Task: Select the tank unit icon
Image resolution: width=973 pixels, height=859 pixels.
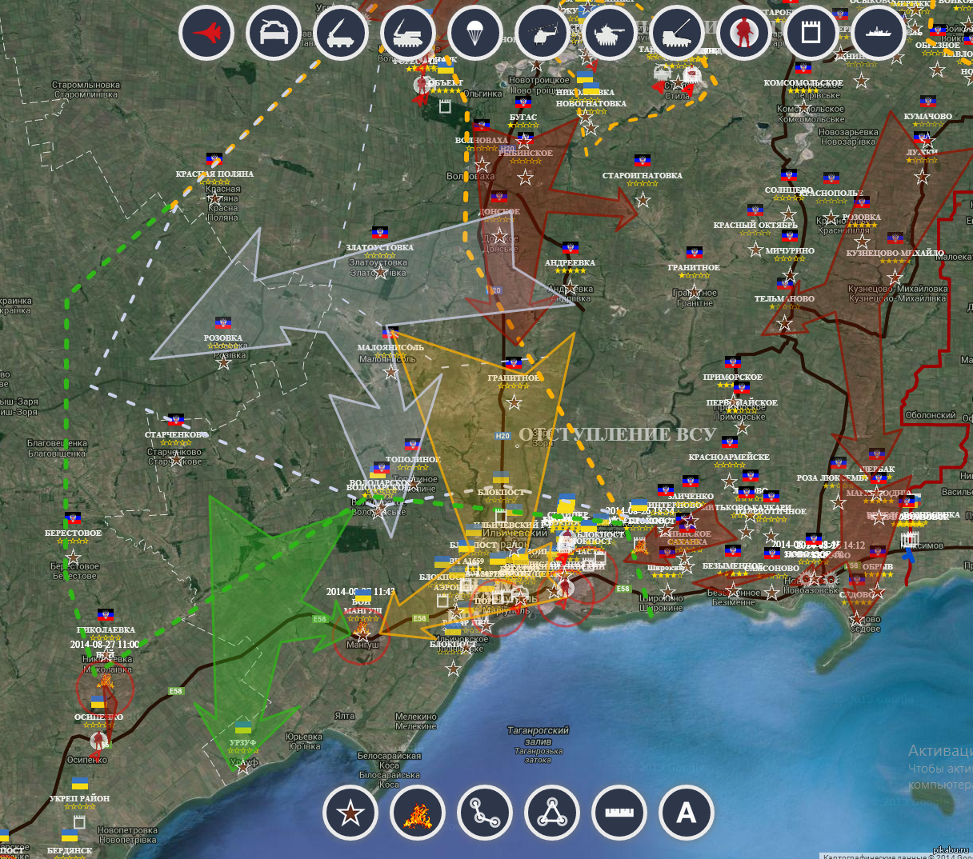Action: point(610,34)
